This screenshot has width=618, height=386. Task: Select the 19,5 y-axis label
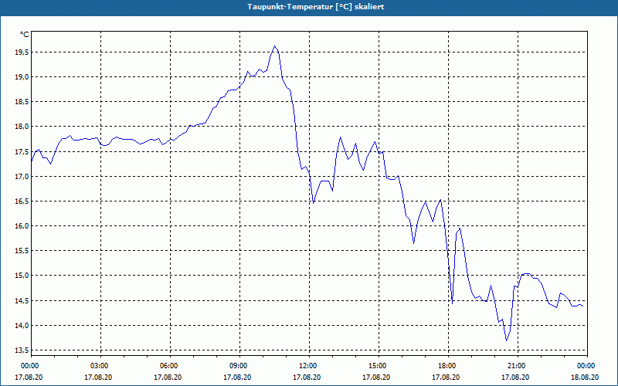(x=22, y=52)
